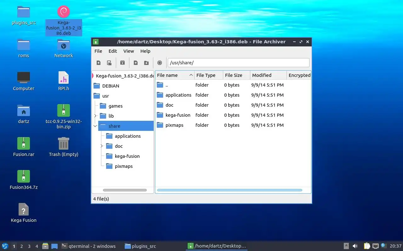Select the RPI.h file on desktop

click(x=64, y=81)
